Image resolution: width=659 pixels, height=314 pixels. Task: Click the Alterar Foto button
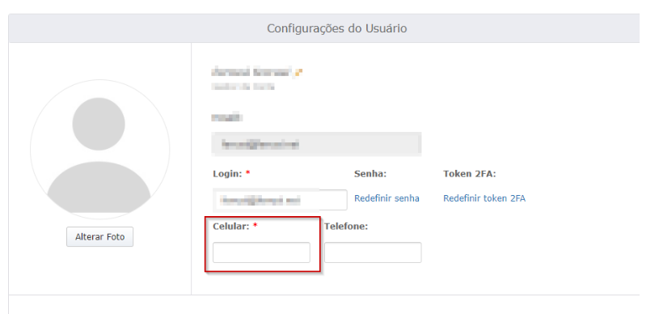coord(99,237)
